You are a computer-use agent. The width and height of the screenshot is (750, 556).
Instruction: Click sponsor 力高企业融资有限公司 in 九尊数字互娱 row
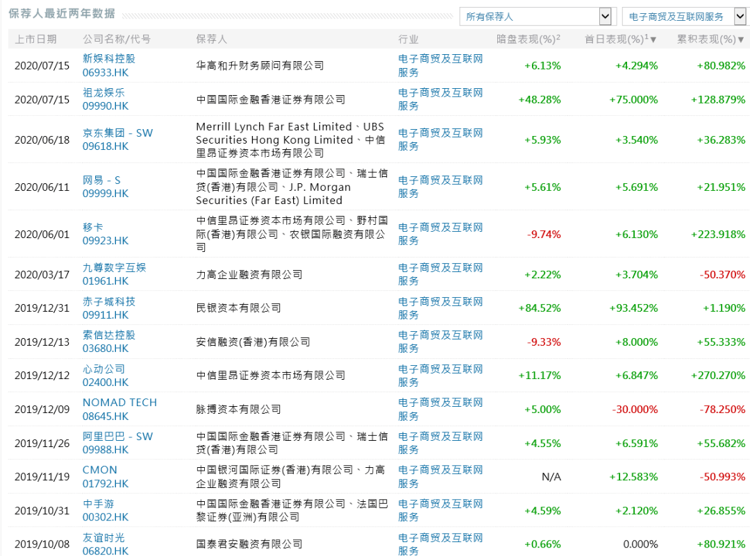[249, 275]
